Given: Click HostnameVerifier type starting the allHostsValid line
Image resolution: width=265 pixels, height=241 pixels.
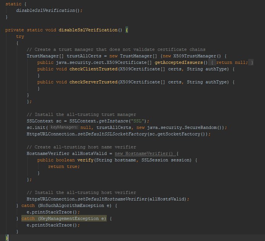Looking at the screenshot, I should click(48, 154).
